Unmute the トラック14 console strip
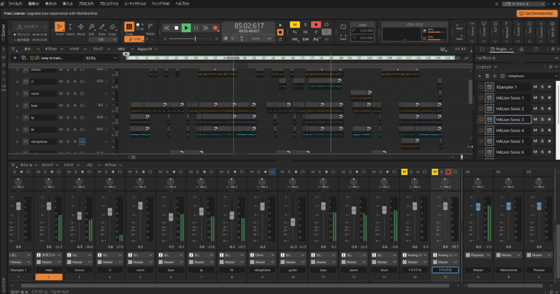This screenshot has width=560, height=294. click(x=404, y=172)
